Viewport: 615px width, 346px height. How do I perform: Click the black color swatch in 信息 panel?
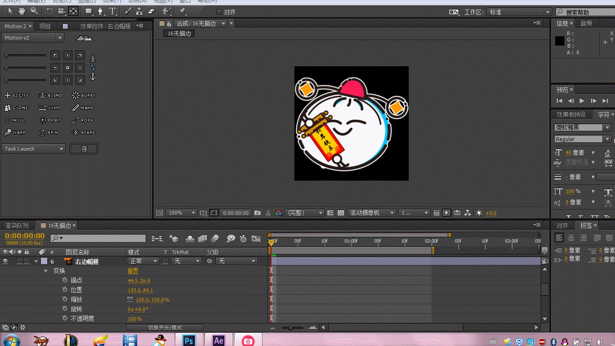(560, 41)
